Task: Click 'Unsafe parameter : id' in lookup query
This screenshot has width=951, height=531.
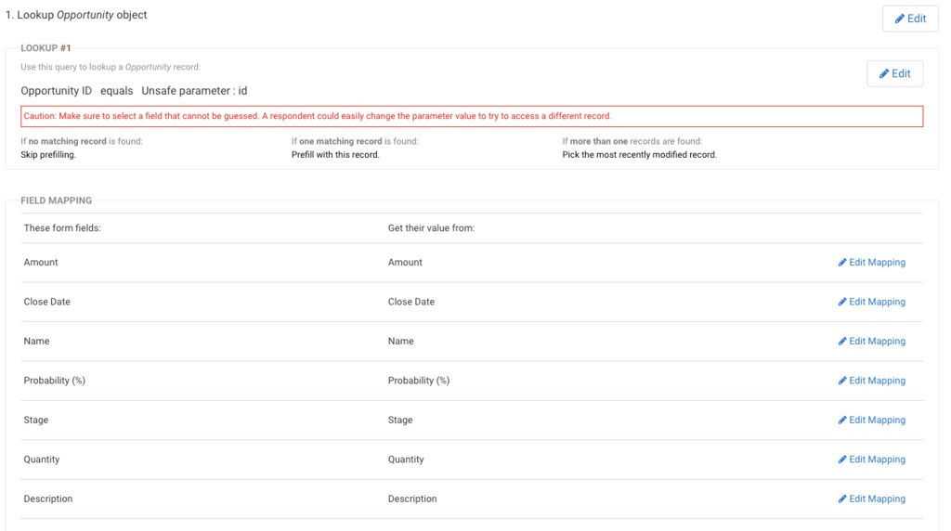Action: coord(194,91)
